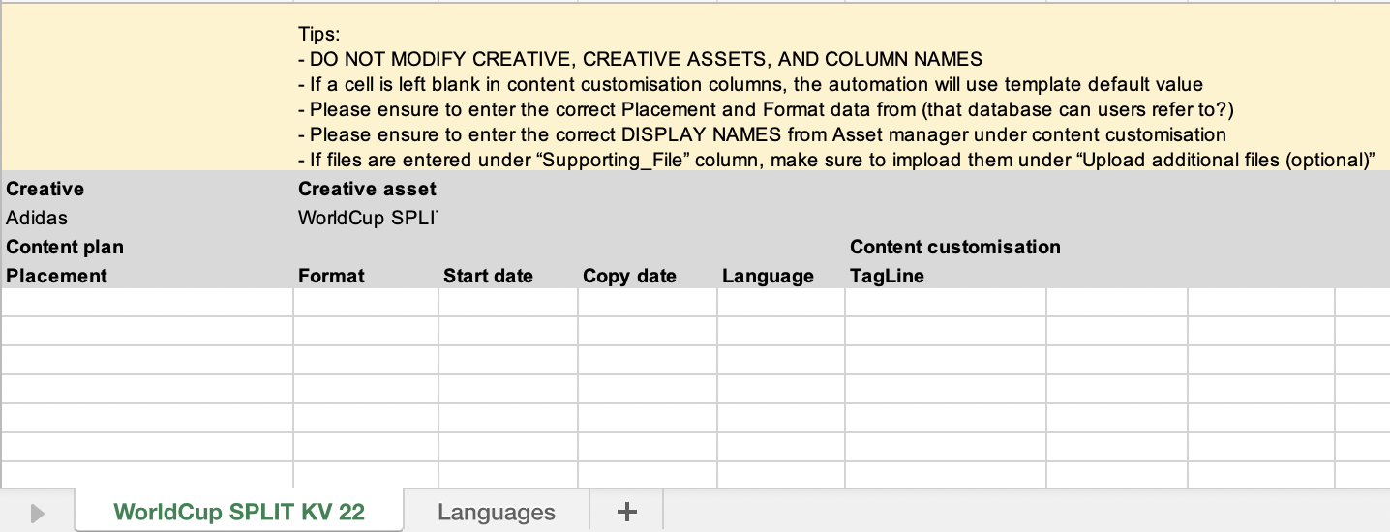Viewport: 1390px width, 532px height.
Task: Select the Format header cell
Action: pos(366,276)
